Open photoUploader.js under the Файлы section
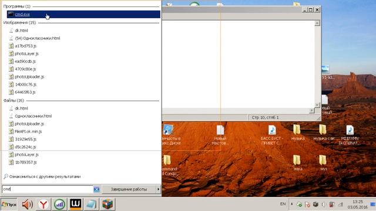376x211 pixels. [29, 124]
